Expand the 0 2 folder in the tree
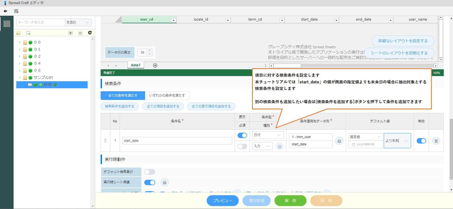 point(20,57)
